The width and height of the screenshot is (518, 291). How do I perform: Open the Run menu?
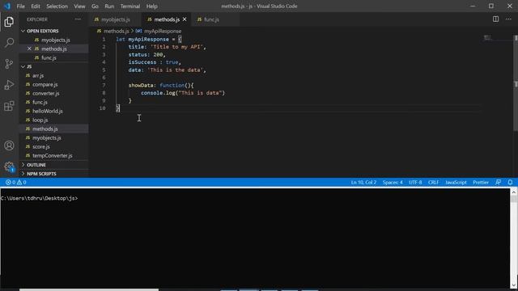[109, 6]
